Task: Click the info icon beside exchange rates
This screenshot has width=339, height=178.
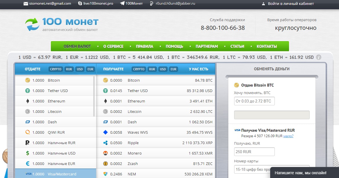Action: pos(319,57)
